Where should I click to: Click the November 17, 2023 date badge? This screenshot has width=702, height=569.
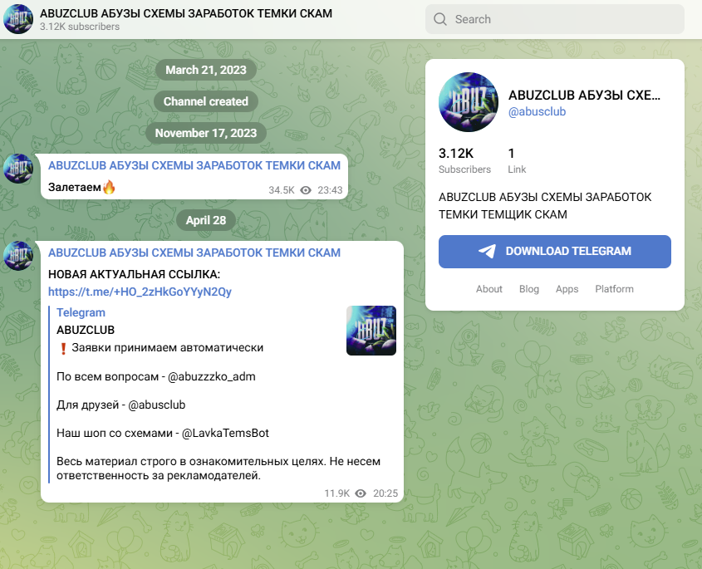click(x=206, y=133)
